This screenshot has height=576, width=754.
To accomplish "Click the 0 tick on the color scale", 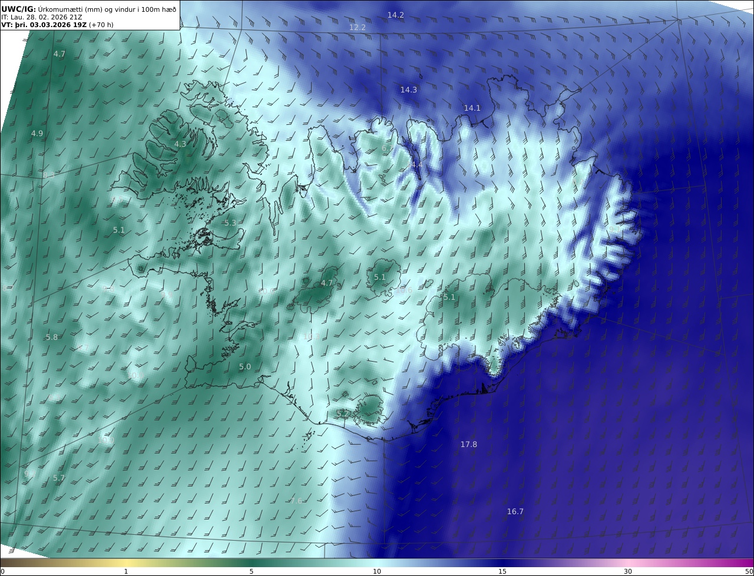I will tap(2, 571).
